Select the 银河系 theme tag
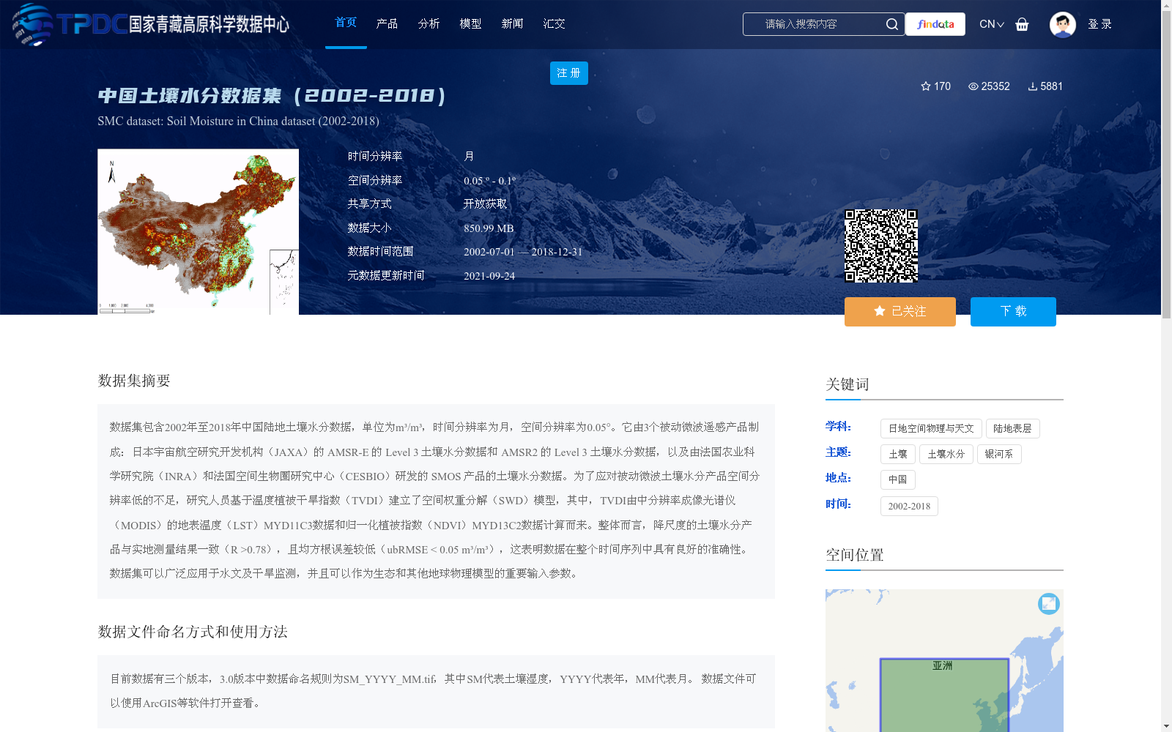The width and height of the screenshot is (1172, 732). click(999, 455)
